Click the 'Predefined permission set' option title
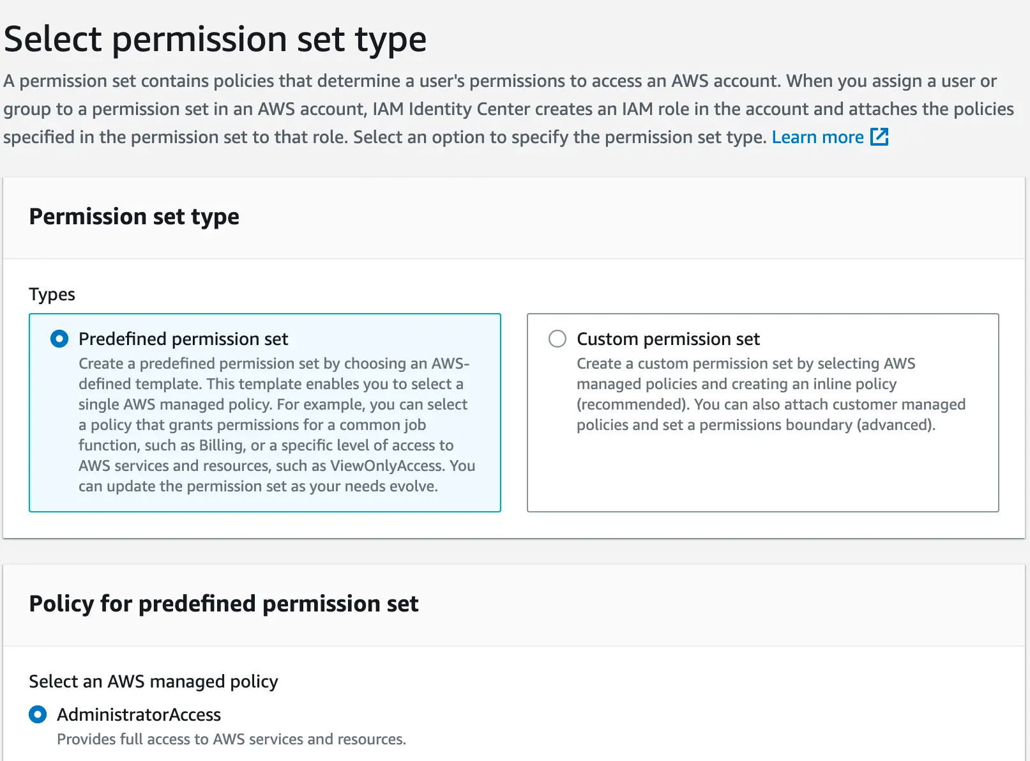The width and height of the screenshot is (1030, 761). (183, 339)
